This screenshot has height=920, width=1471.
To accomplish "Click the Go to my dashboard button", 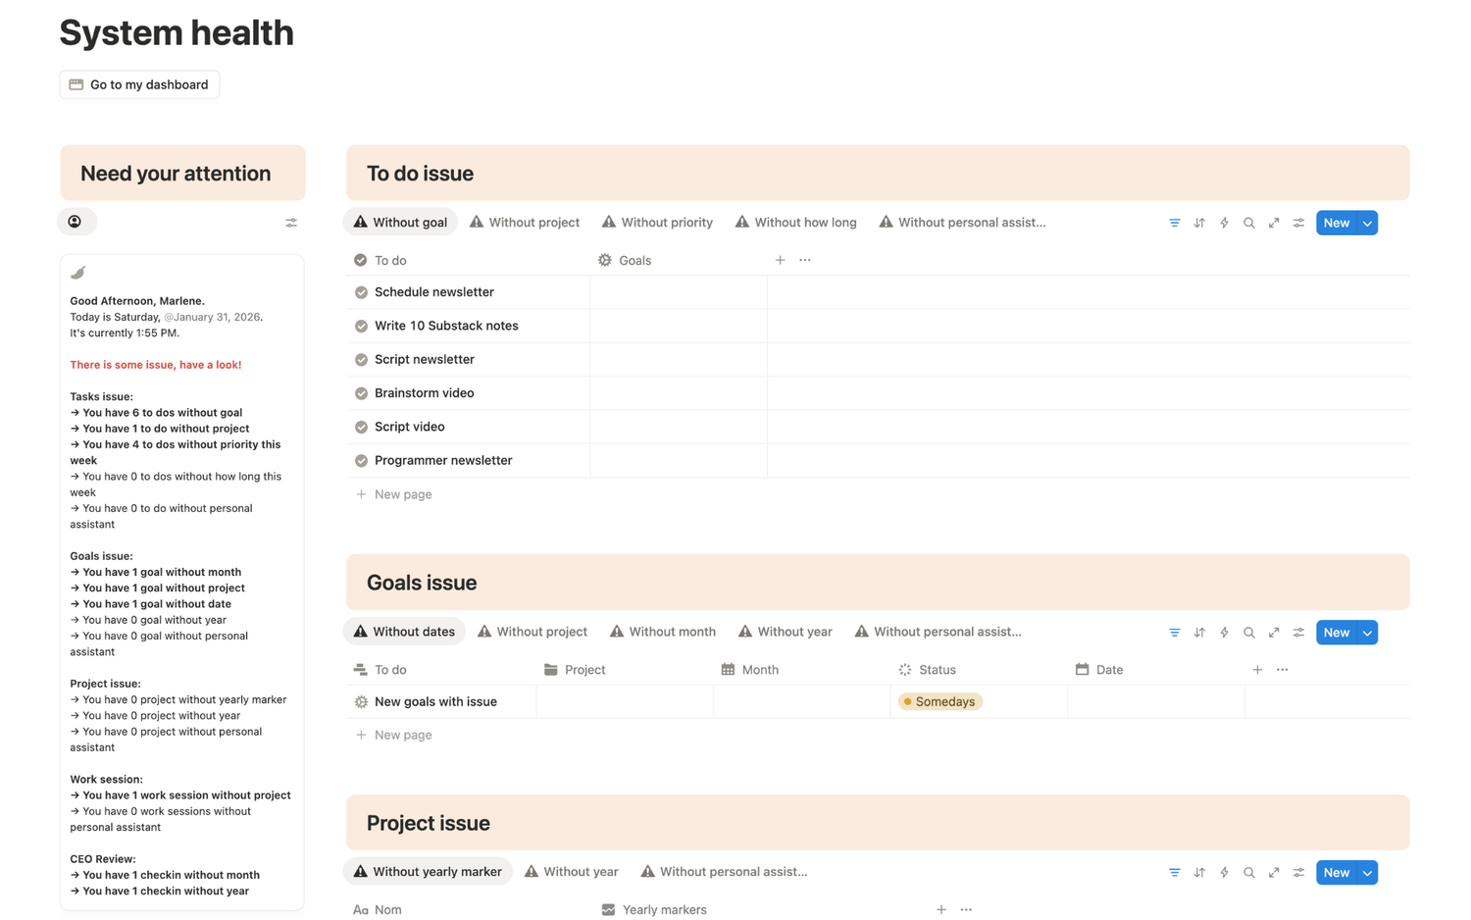I will (x=139, y=84).
